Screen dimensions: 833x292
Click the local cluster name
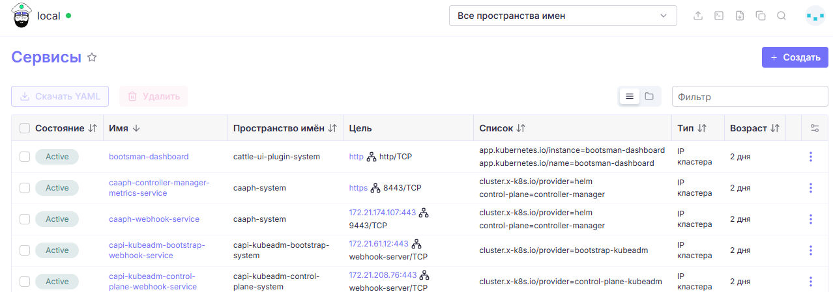coord(49,16)
